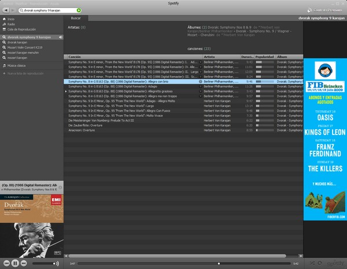Viewport: 347px width, 269px height.
Task: Open the Reproducción menu
Action: [39, 4]
